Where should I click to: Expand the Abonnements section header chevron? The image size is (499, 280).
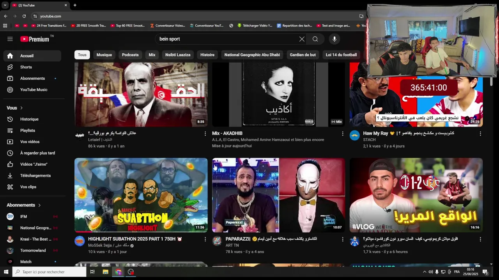click(39, 205)
